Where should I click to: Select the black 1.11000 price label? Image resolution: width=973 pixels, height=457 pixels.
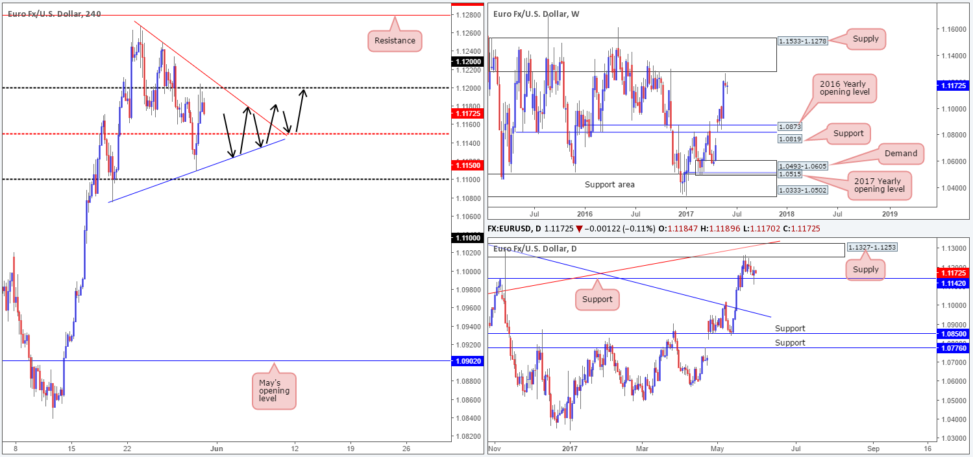tap(468, 239)
